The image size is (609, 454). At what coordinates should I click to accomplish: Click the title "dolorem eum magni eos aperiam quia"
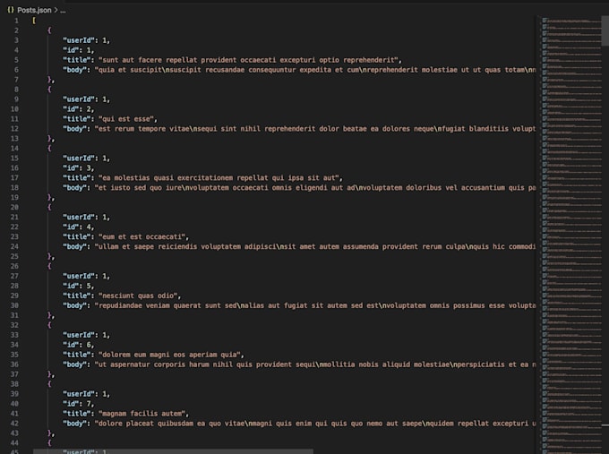[x=169, y=355]
